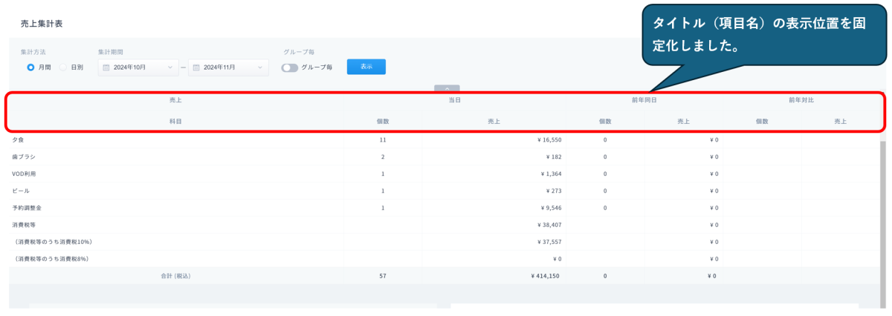Select the 日別 radio button
Screen dimensions: 892x316
point(63,68)
